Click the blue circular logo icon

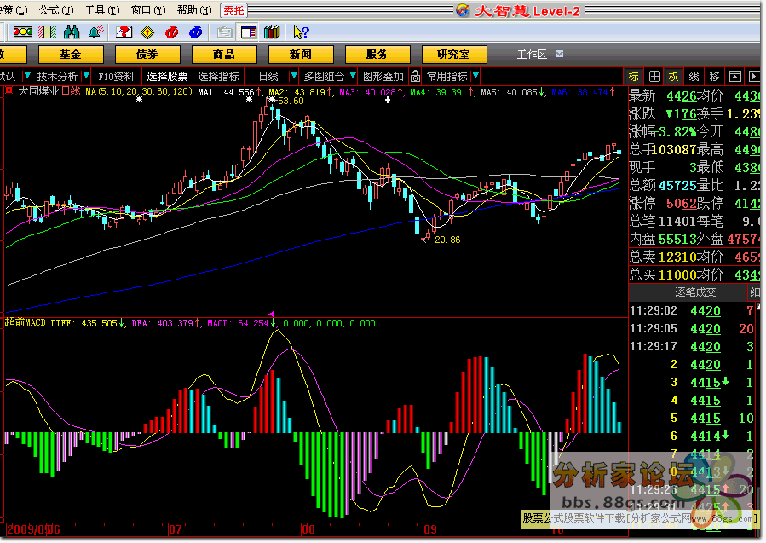click(x=196, y=32)
